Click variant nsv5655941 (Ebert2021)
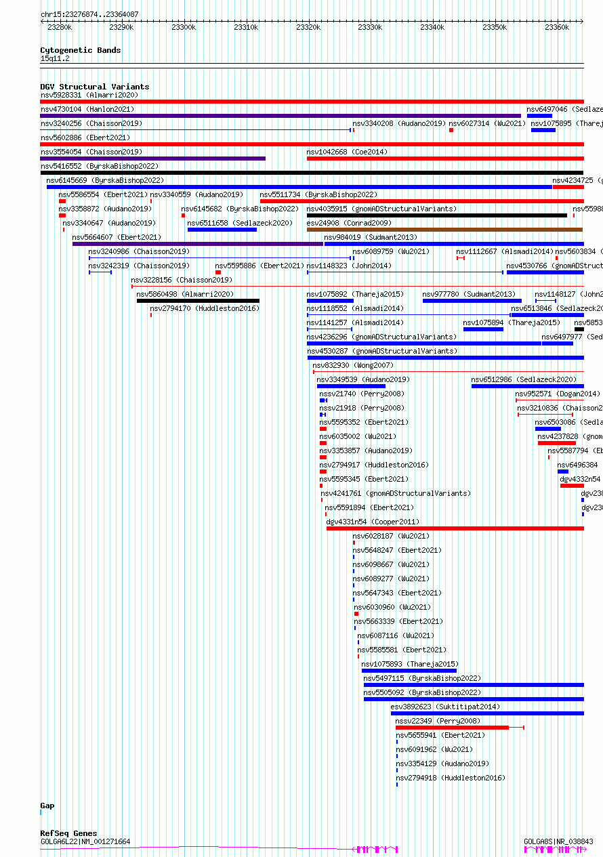The image size is (603, 857). click(440, 735)
